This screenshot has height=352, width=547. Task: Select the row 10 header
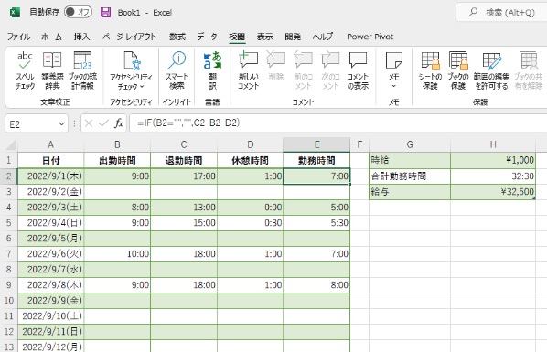[x=9, y=301]
